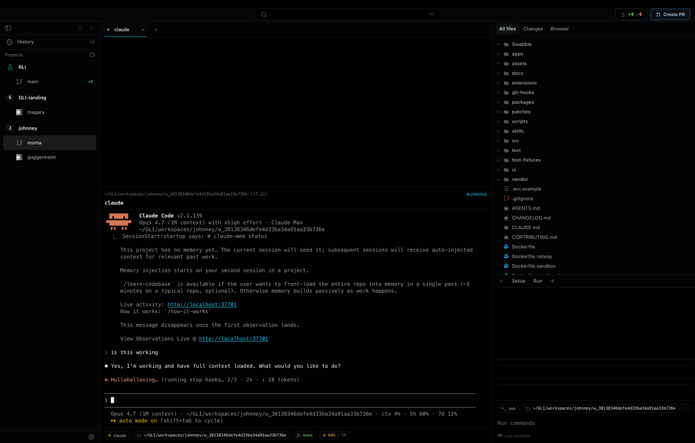The image size is (695, 443).
Task: Add a new run terminal tab
Action: (x=553, y=281)
